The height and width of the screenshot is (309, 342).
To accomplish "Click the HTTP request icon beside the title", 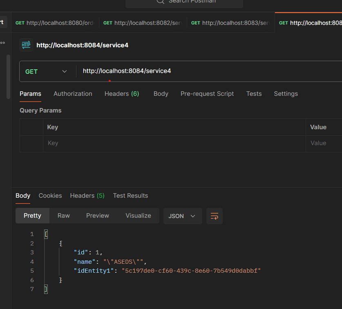I will (26, 45).
